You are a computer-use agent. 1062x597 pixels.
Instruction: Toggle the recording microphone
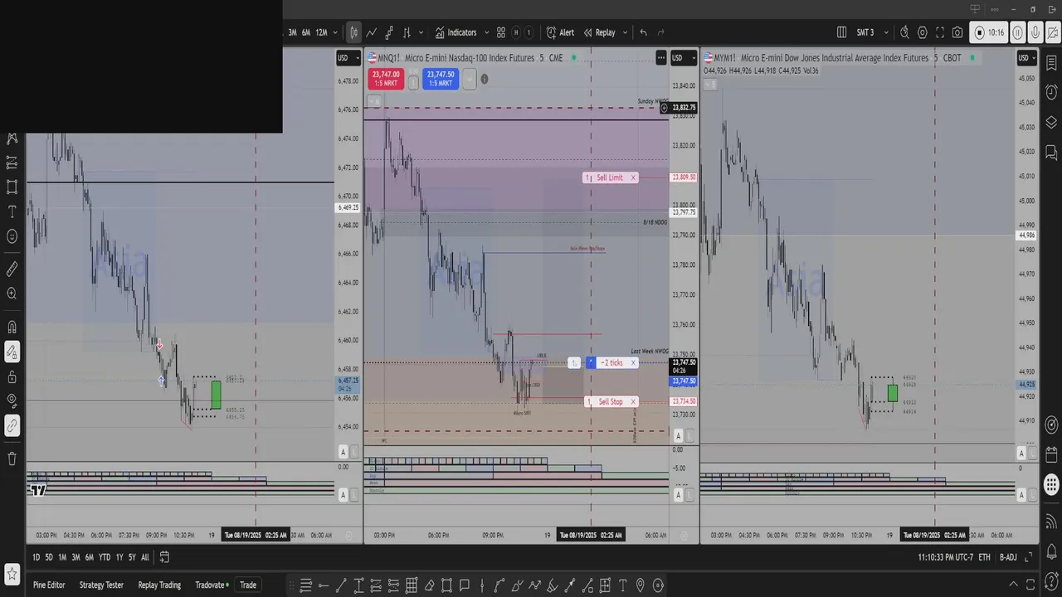coord(1035,32)
